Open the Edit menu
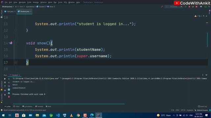The width and height of the screenshot is (211, 118). (11, 2)
